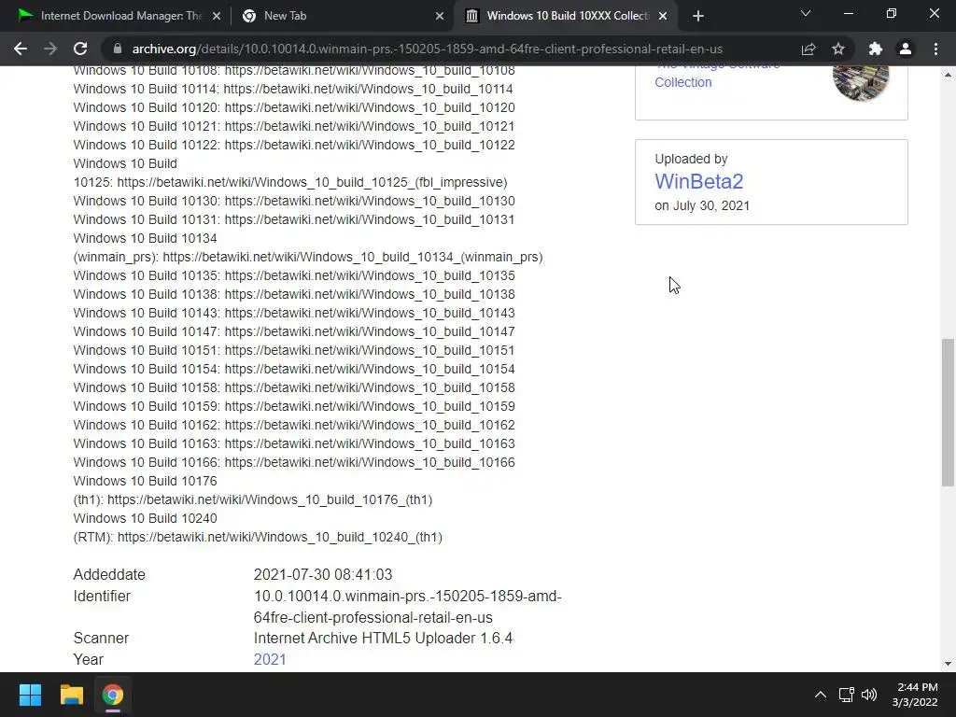Open the collection thumbnail image
The height and width of the screenshot is (717, 956).
[860, 82]
